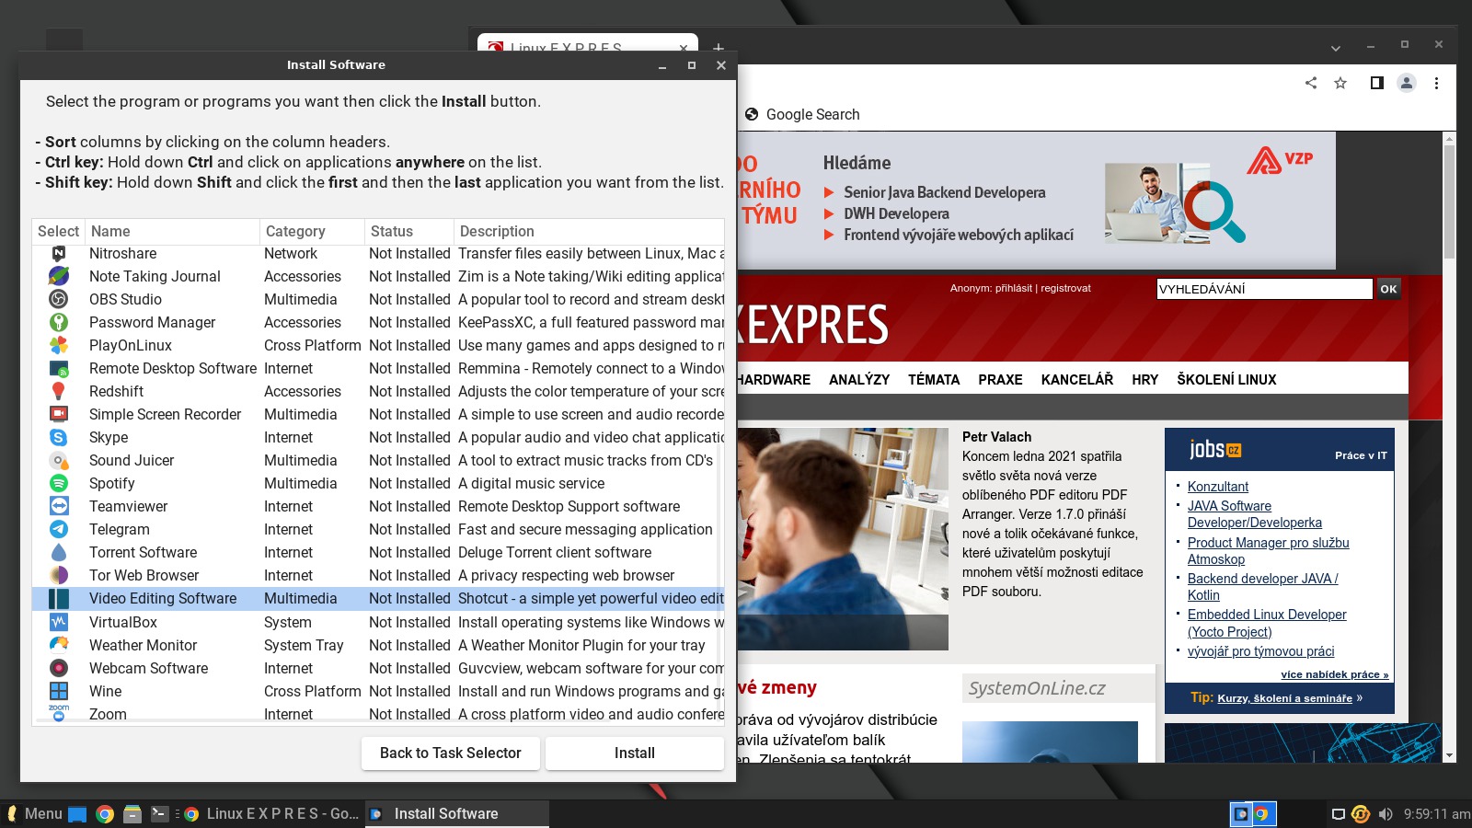Viewport: 1472px width, 828px height.
Task: Click the article photo thumbnail
Action: pyautogui.click(x=843, y=538)
